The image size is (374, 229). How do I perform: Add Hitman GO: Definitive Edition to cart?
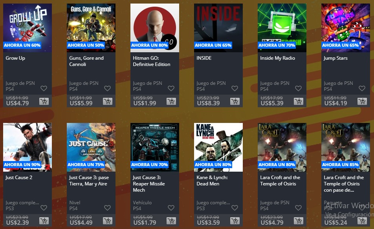point(171,101)
